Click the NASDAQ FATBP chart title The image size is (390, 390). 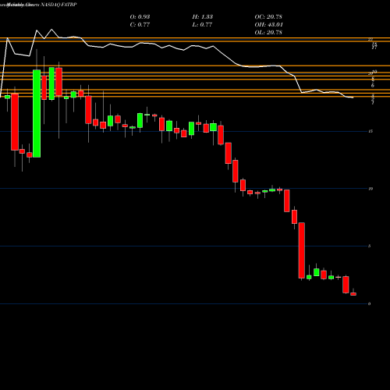(58, 5)
